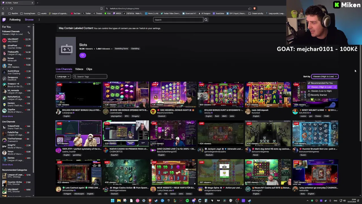Open the Sort by dropdown
Screen dimensions: 362x204
pyautogui.click(x=325, y=76)
